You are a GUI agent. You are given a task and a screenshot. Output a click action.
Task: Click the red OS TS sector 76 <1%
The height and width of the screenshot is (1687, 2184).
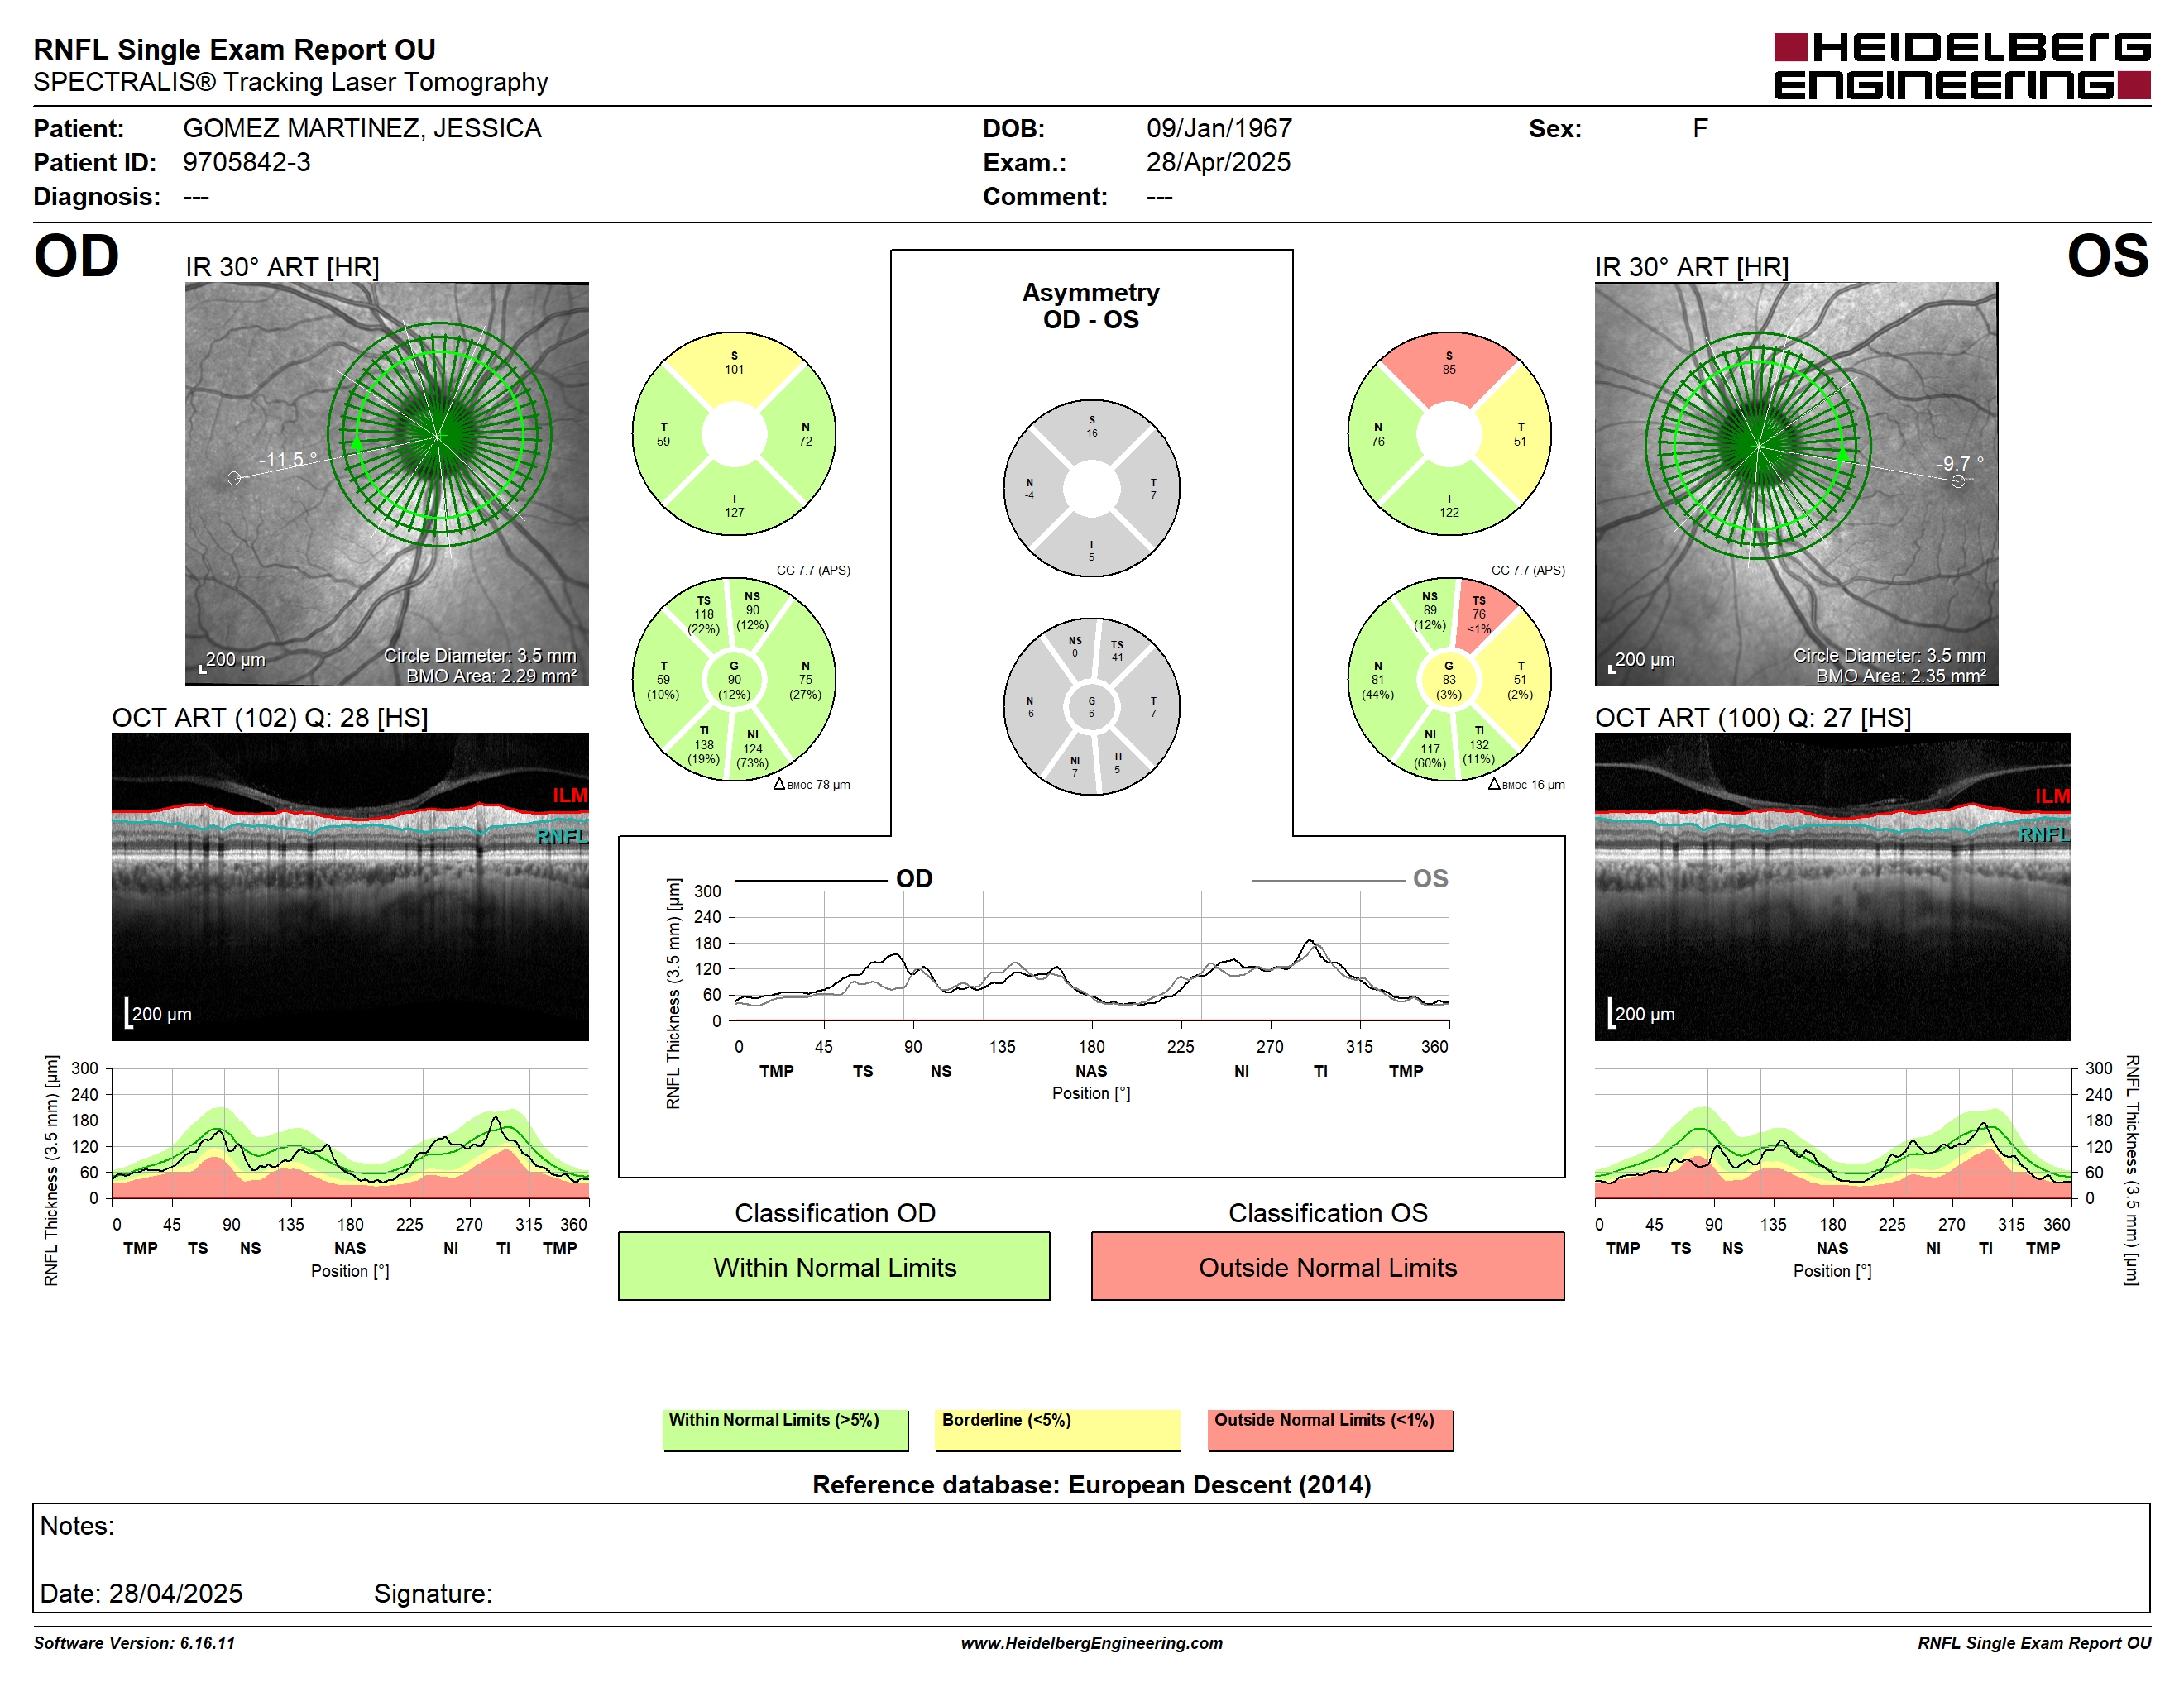(x=1479, y=615)
